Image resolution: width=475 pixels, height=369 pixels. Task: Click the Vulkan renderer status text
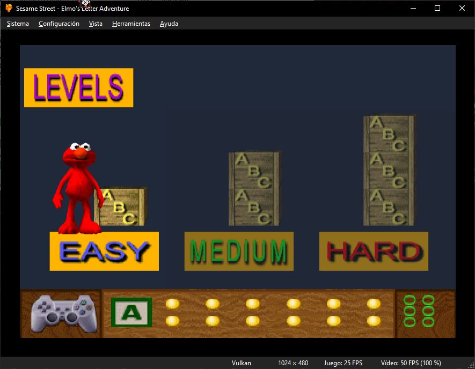pyautogui.click(x=242, y=363)
